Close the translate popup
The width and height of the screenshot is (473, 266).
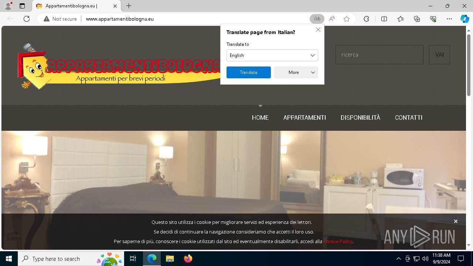pos(318,30)
